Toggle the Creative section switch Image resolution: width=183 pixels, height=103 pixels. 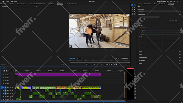point(180,51)
